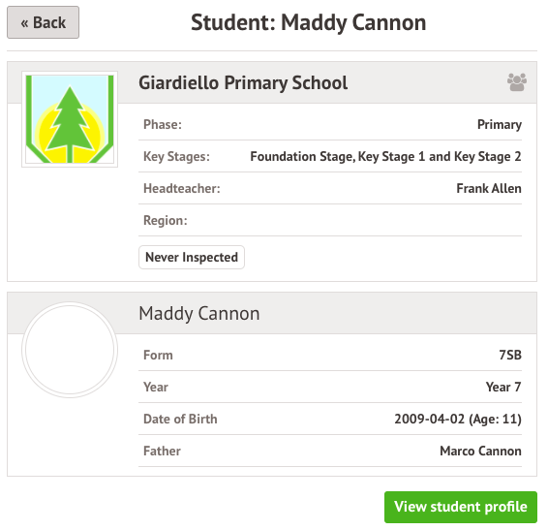Click the date of birth 2009-04-02
Screen dimensions: 548x530
click(430, 419)
